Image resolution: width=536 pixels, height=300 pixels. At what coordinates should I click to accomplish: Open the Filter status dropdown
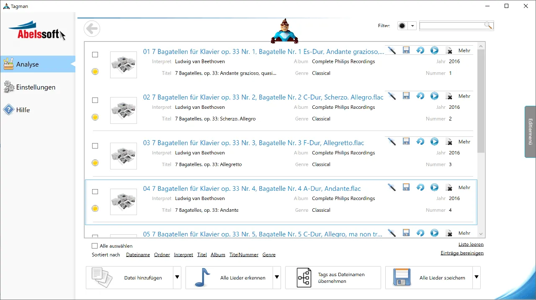click(412, 26)
